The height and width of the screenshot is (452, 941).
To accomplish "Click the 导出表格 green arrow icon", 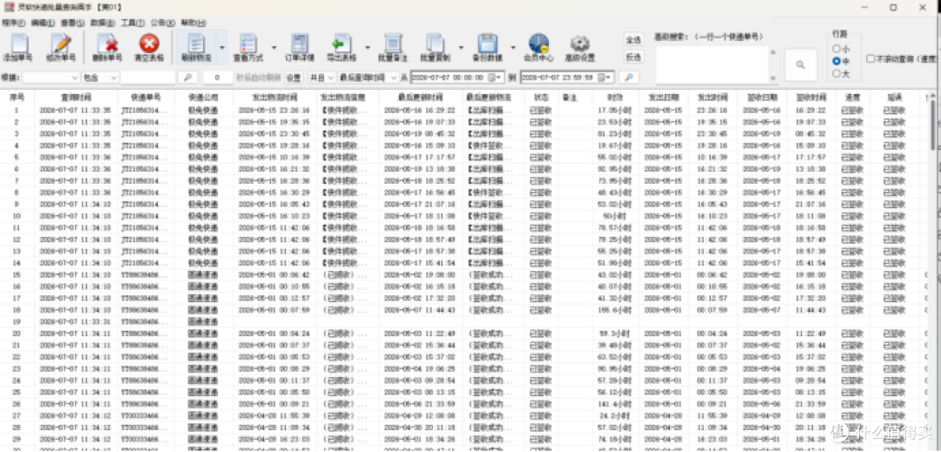I will click(x=342, y=47).
